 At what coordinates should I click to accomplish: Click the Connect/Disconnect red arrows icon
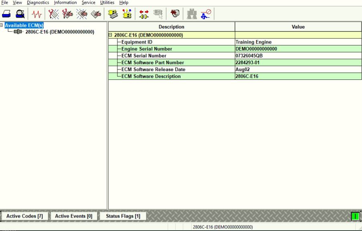pos(144,14)
